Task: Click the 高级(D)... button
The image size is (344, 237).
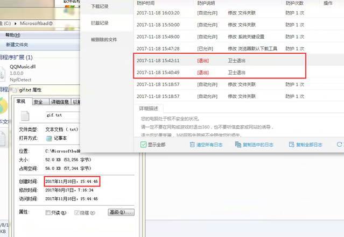Action: tap(121, 212)
